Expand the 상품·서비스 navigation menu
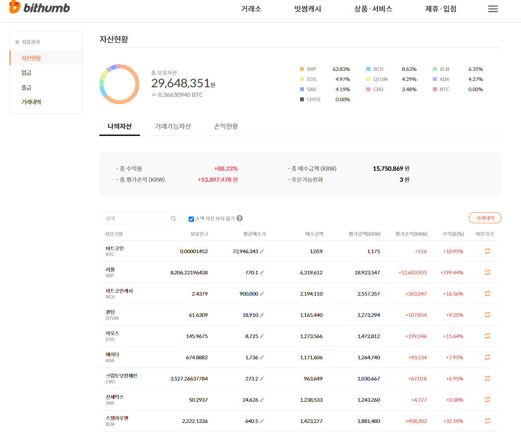Viewport: 521px width, 434px height. [373, 9]
